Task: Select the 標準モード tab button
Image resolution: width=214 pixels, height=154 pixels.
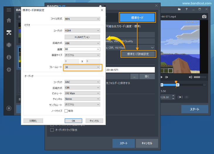Action: pos(137,18)
